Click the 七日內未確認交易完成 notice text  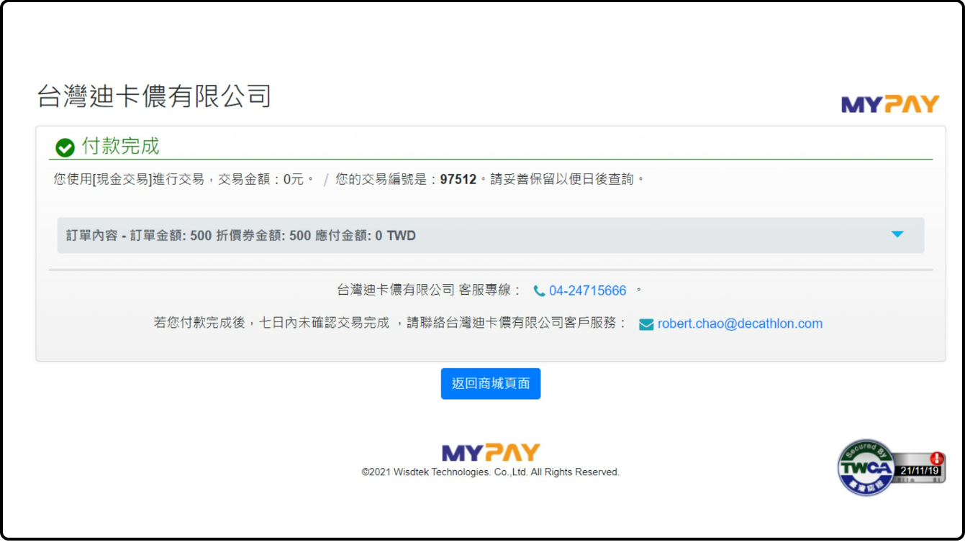click(x=324, y=323)
